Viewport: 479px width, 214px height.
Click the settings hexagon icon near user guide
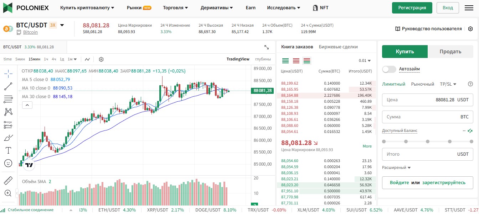470,29
